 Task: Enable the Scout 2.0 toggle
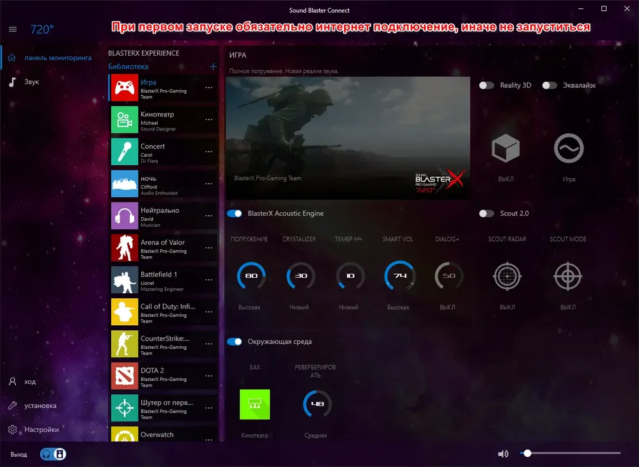pos(486,213)
